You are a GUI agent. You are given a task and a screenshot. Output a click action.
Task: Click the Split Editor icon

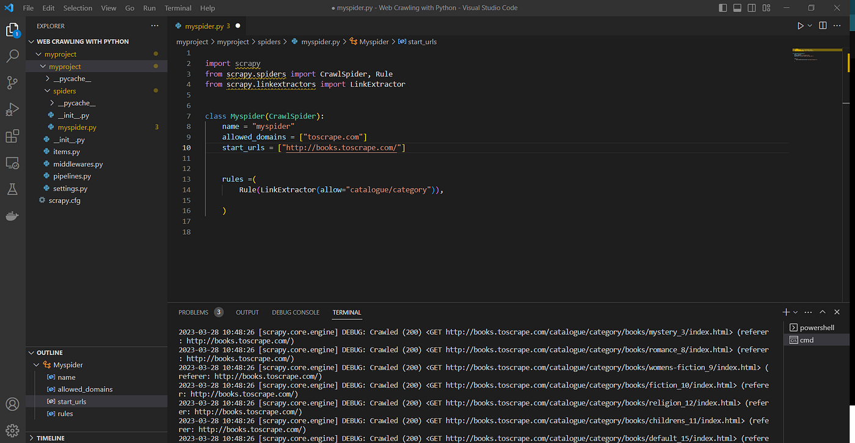coord(823,26)
